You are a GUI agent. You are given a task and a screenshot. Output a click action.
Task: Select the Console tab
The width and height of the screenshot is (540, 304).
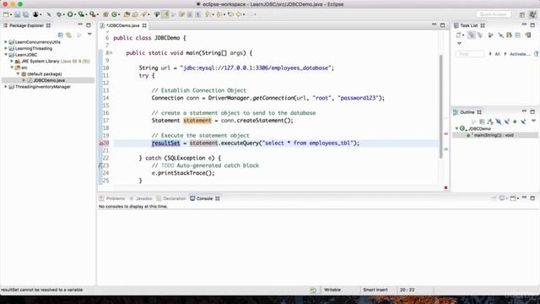click(204, 198)
